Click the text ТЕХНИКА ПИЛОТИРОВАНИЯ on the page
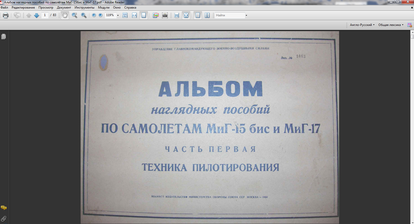The image size is (414, 224). 210,167
